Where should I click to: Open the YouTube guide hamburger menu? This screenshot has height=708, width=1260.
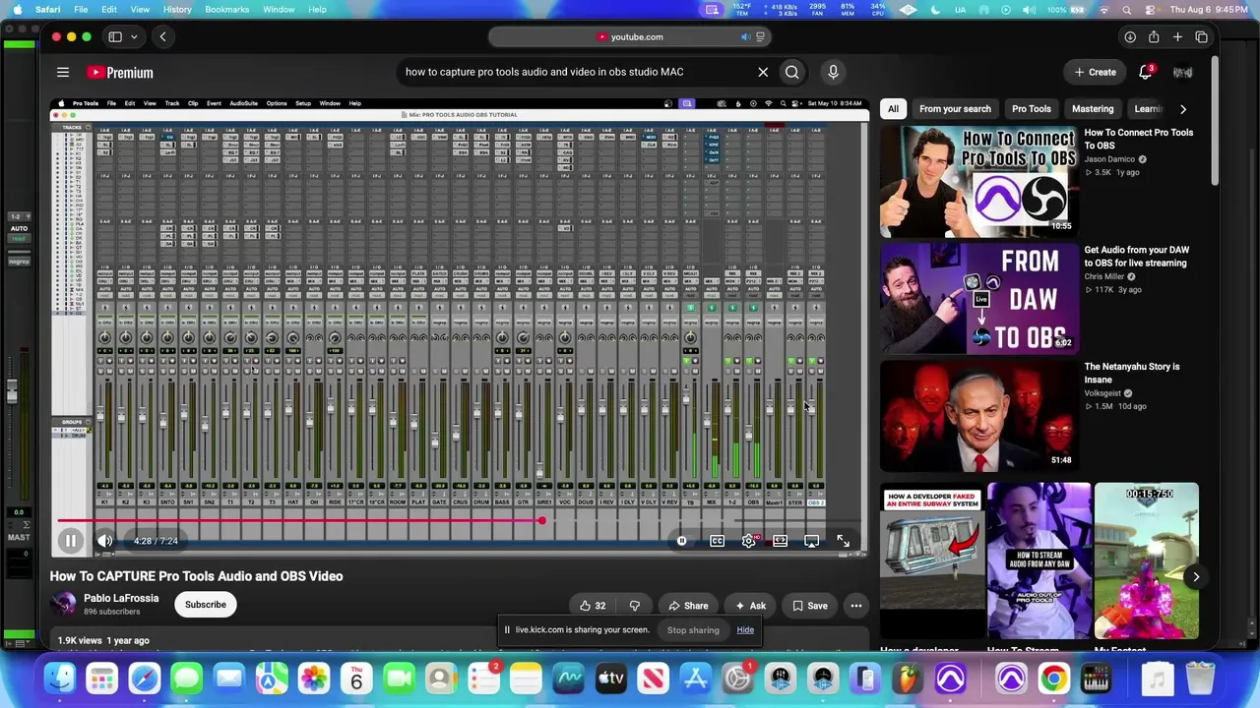coord(63,72)
